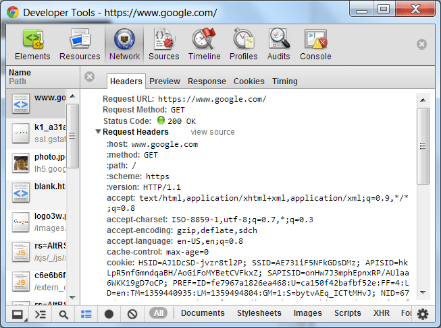This screenshot has width=441, height=328.
Task: Switch to the Cookies tab
Action: 249,81
